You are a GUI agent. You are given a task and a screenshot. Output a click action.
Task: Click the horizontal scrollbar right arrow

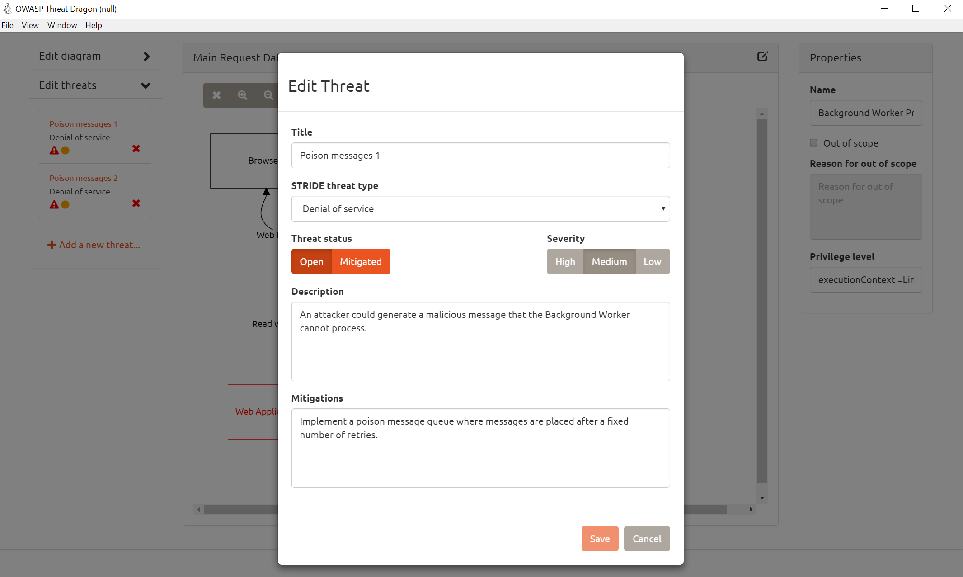751,510
